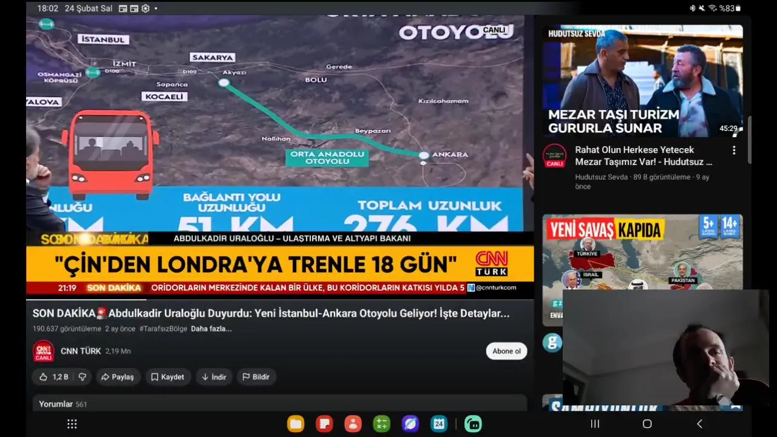Tap the status bar clock 18:02
The width and height of the screenshot is (777, 437).
click(48, 8)
